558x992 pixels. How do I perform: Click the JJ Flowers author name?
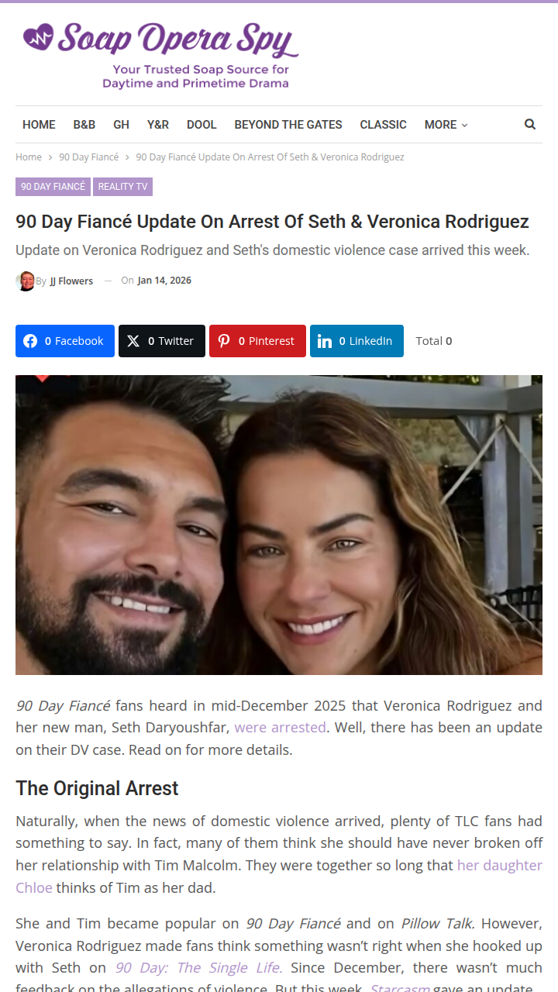tap(71, 281)
